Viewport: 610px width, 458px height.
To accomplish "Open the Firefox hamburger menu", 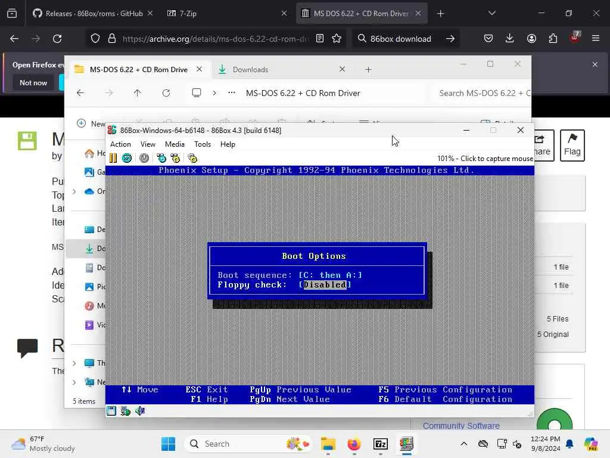I will [595, 39].
